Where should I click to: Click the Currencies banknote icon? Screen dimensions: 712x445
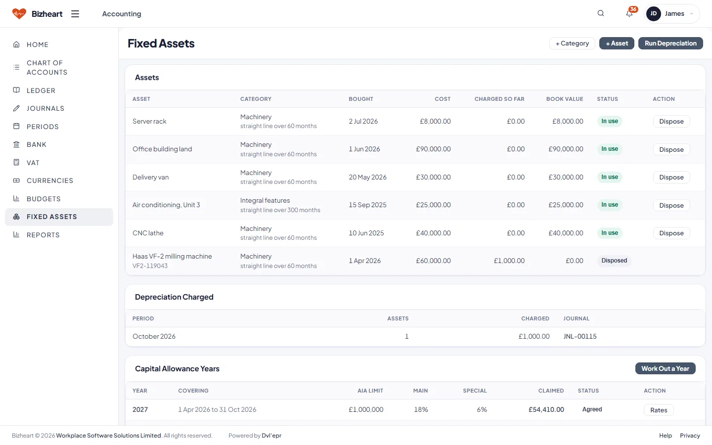pos(16,180)
